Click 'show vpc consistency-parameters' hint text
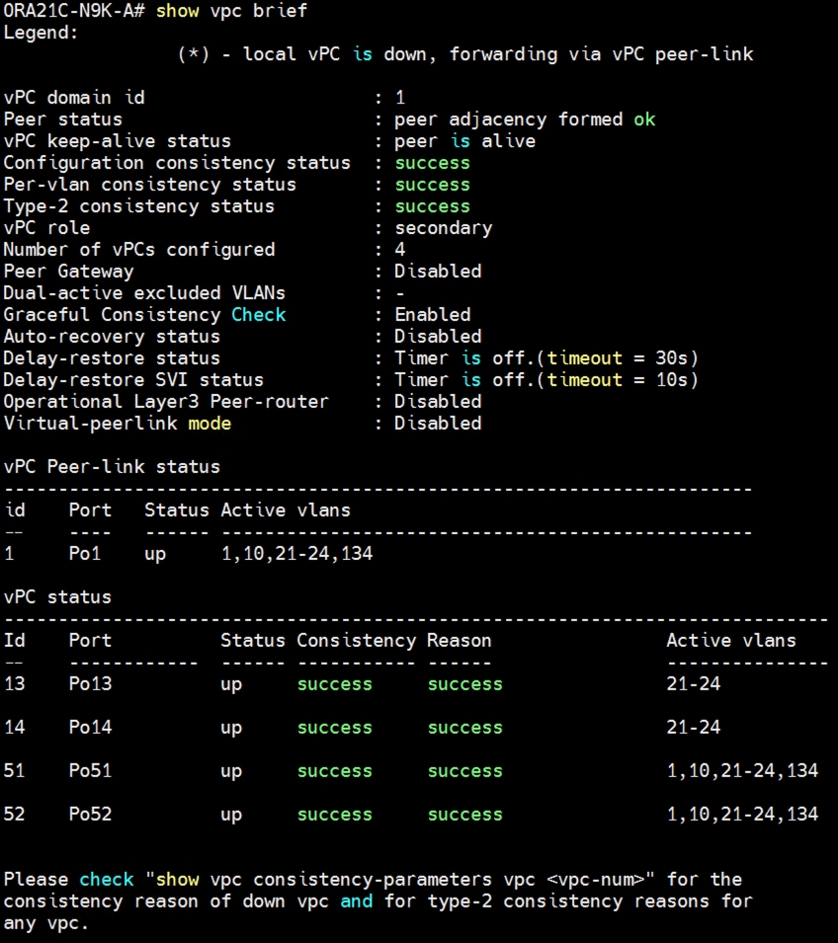Image resolution: width=838 pixels, height=943 pixels. point(324,880)
